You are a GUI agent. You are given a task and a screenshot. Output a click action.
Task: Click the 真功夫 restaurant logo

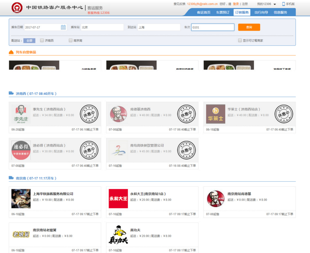[x=118, y=235]
